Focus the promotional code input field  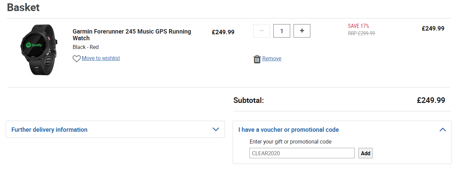pyautogui.click(x=302, y=153)
